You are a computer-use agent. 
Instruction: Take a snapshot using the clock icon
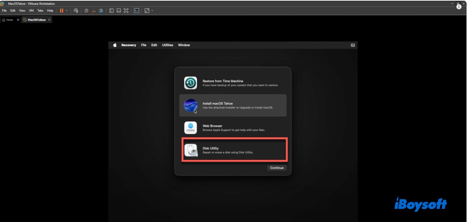coord(86,11)
